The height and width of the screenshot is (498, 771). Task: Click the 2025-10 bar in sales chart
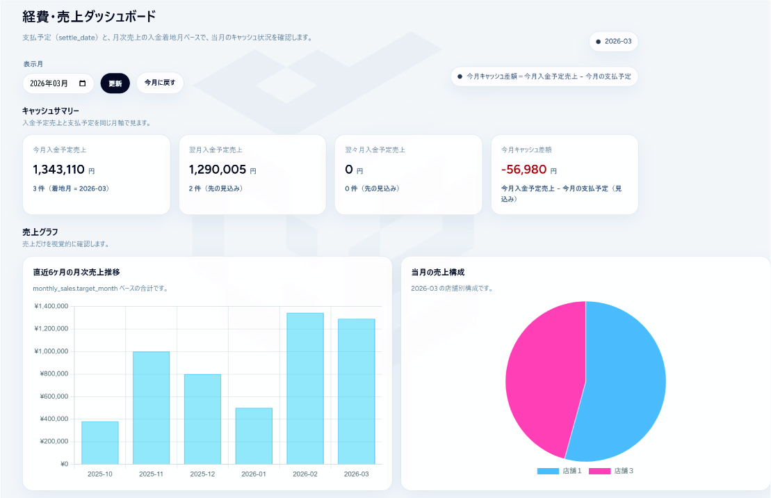pyautogui.click(x=100, y=442)
